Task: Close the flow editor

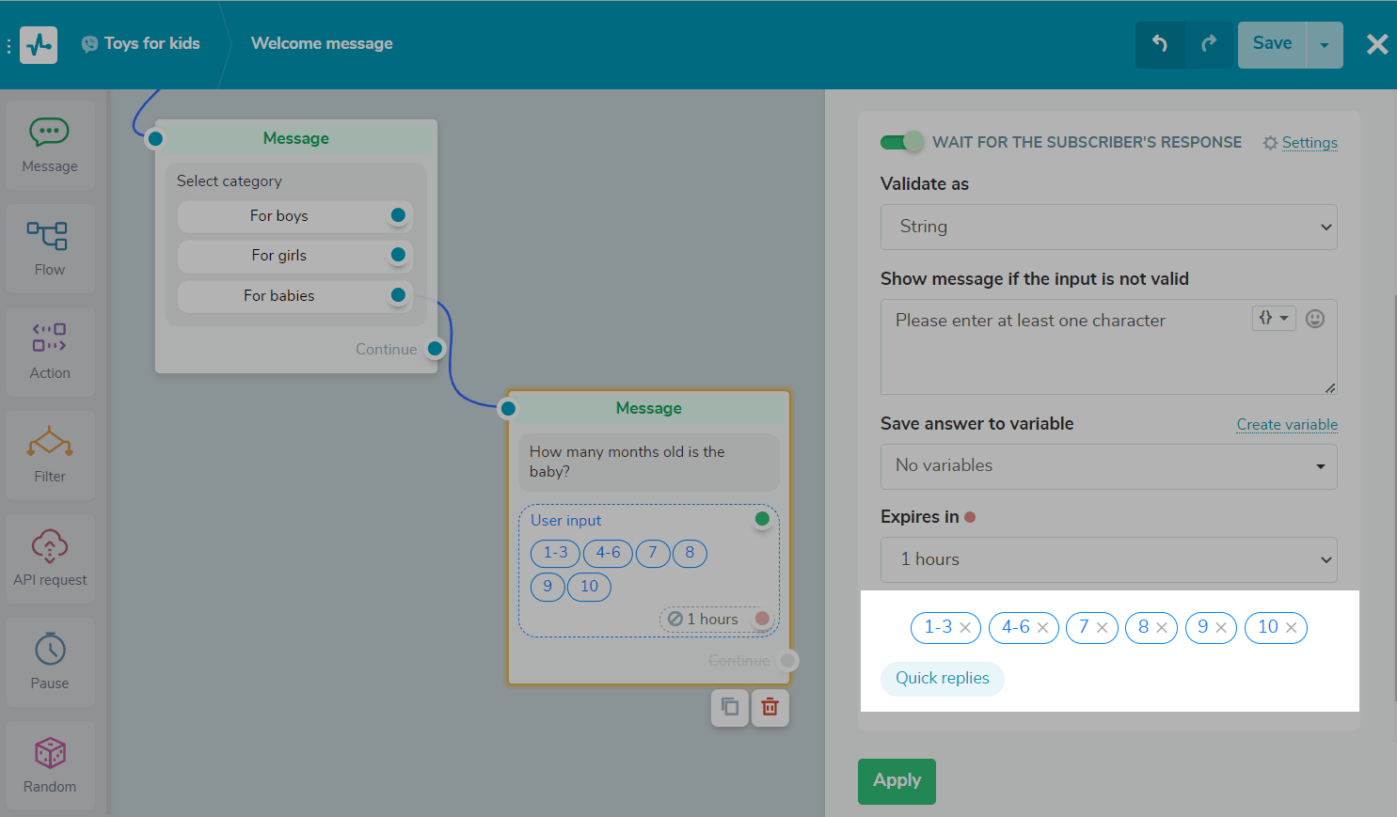Action: (x=1377, y=44)
